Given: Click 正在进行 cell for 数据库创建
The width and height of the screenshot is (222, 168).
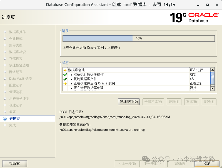Looking at the screenshot, I should point(196,70).
